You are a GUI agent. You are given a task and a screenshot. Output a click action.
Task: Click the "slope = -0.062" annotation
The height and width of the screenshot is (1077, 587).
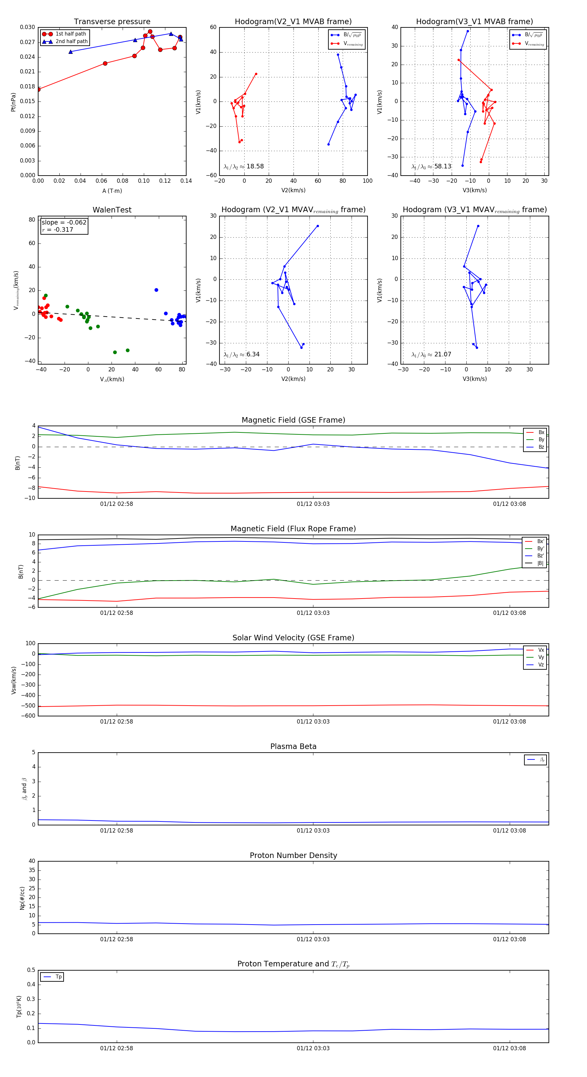click(64, 223)
